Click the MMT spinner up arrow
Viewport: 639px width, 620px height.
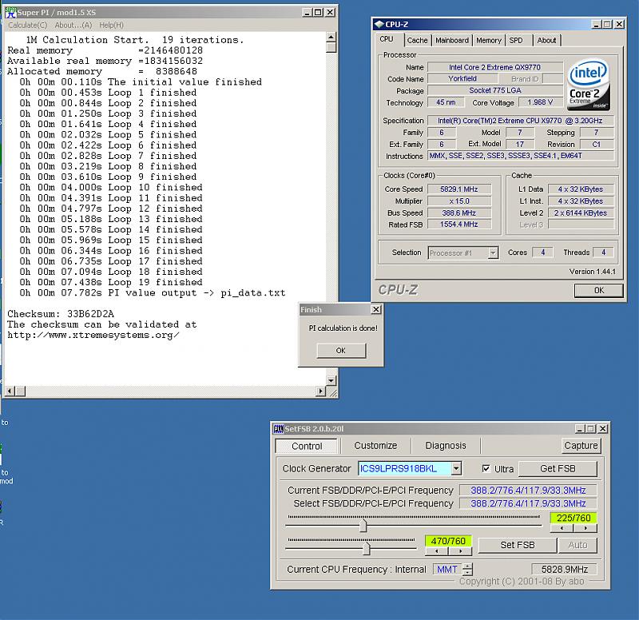(x=468, y=566)
